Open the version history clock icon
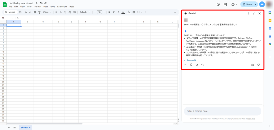This screenshot has width=274, height=130. pyautogui.click(x=218, y=4)
